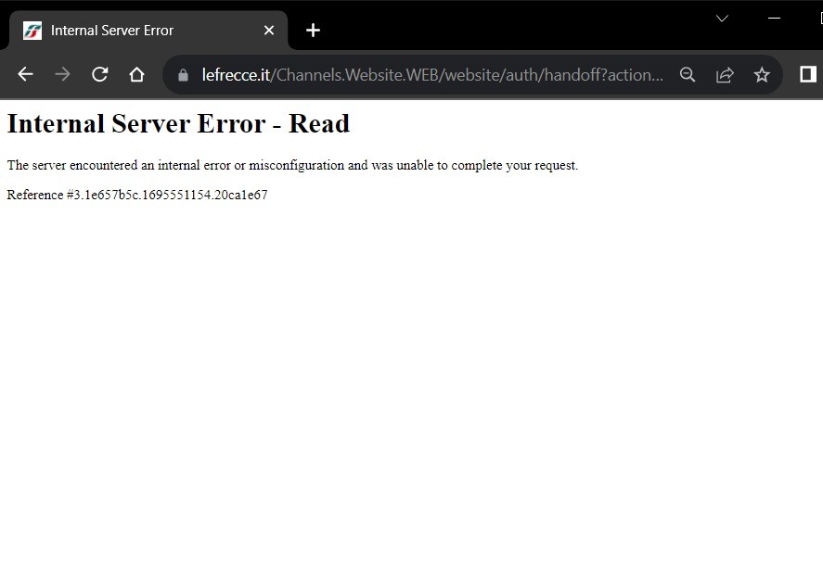Click the server misconfiguration message paragraph
The height and width of the screenshot is (582, 823).
(292, 166)
